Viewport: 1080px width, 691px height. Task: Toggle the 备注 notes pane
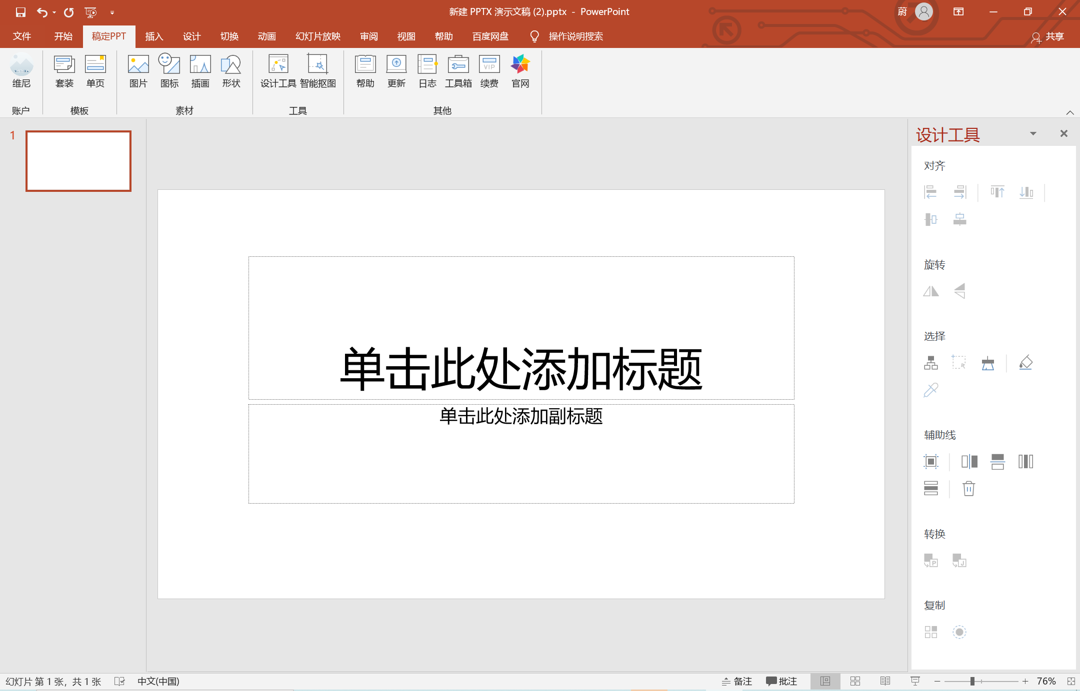pos(737,681)
